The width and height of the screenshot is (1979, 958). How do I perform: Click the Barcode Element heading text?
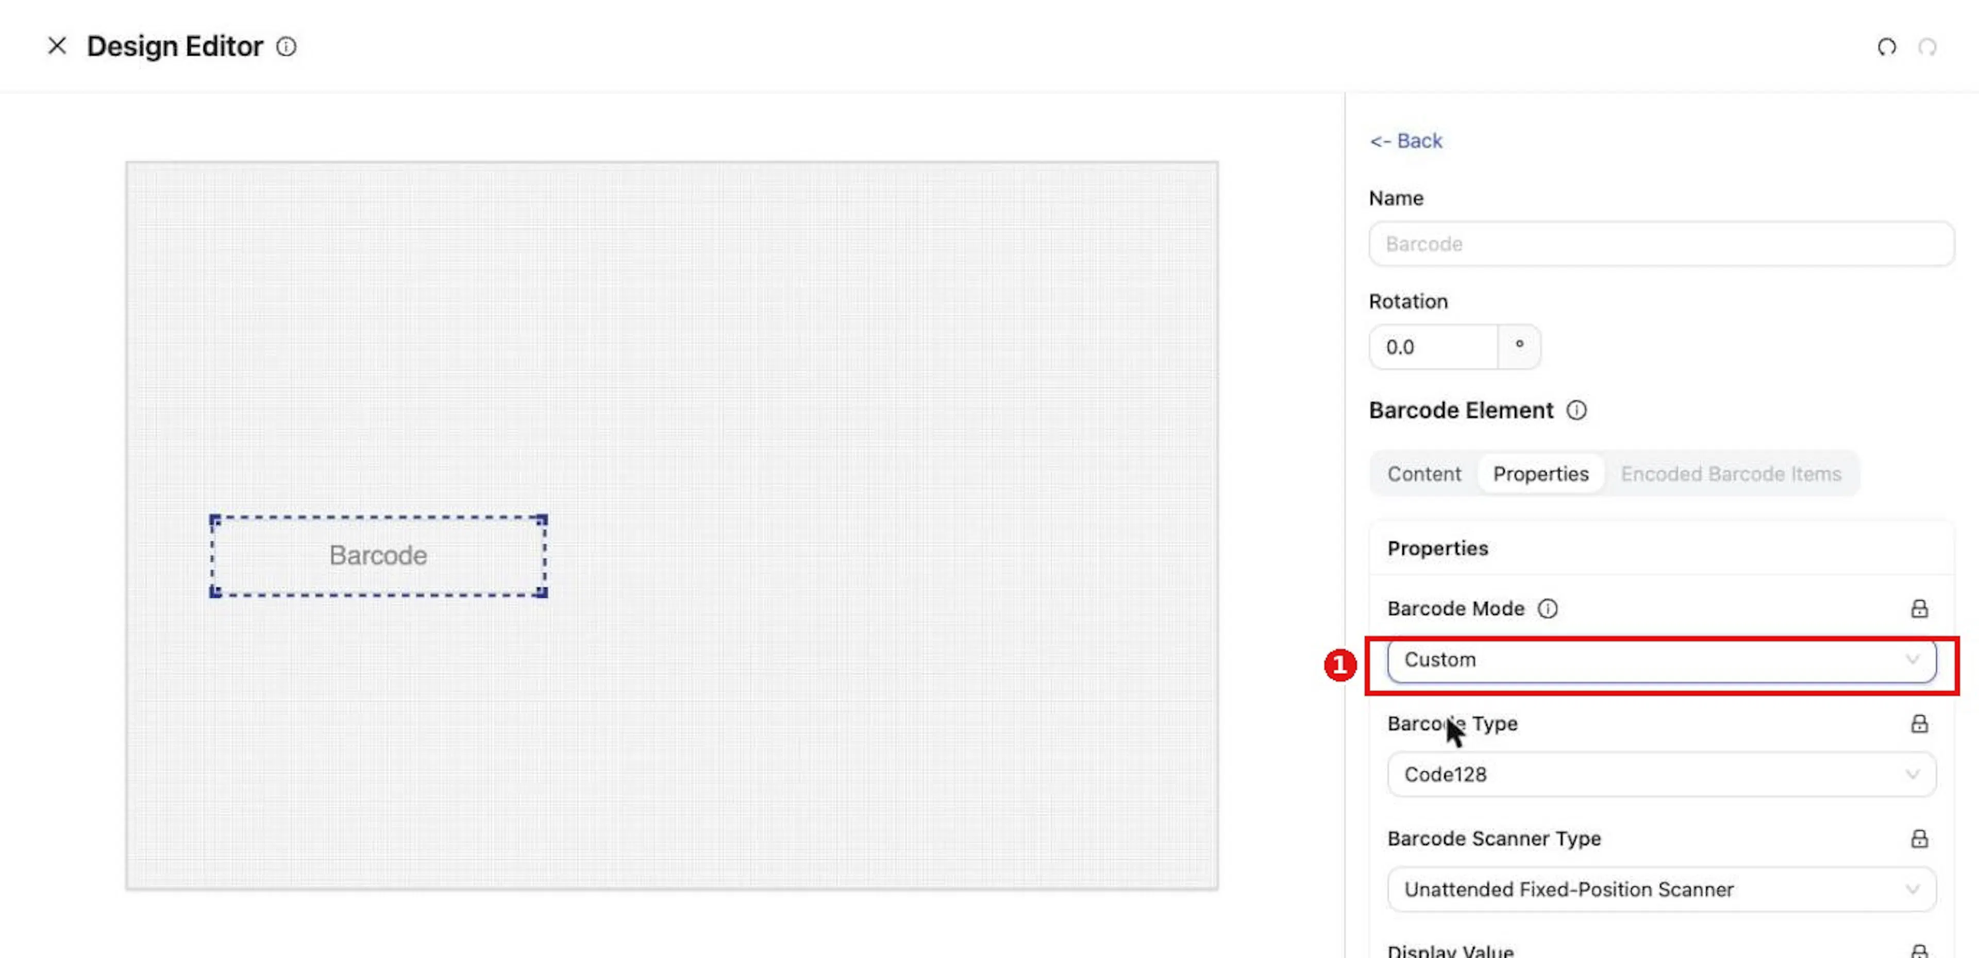1461,410
